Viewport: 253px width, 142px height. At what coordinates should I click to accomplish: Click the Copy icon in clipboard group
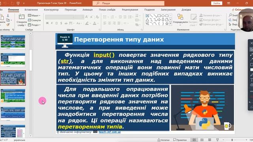pyautogui.click(x=8, y=20)
